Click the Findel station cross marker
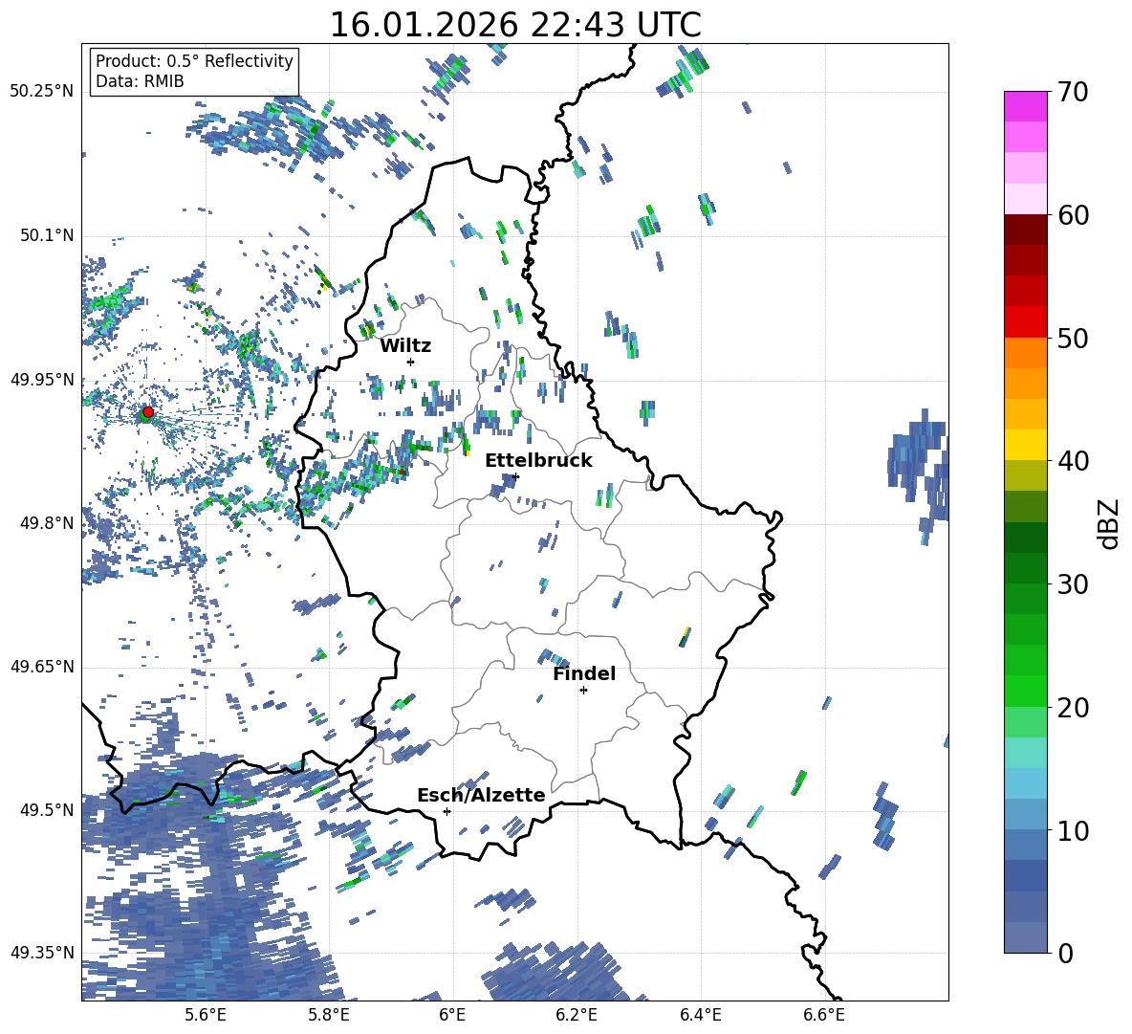This screenshot has width=1132, height=1034. point(583,690)
